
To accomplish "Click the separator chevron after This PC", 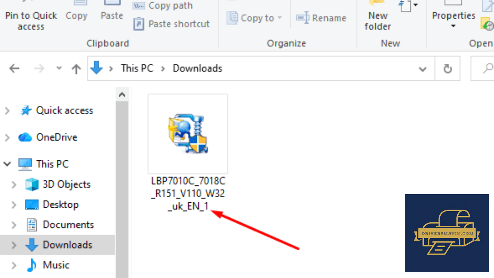I will tap(163, 69).
